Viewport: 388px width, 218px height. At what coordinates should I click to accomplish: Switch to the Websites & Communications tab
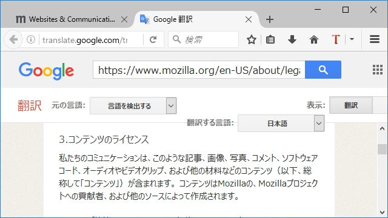pyautogui.click(x=65, y=19)
